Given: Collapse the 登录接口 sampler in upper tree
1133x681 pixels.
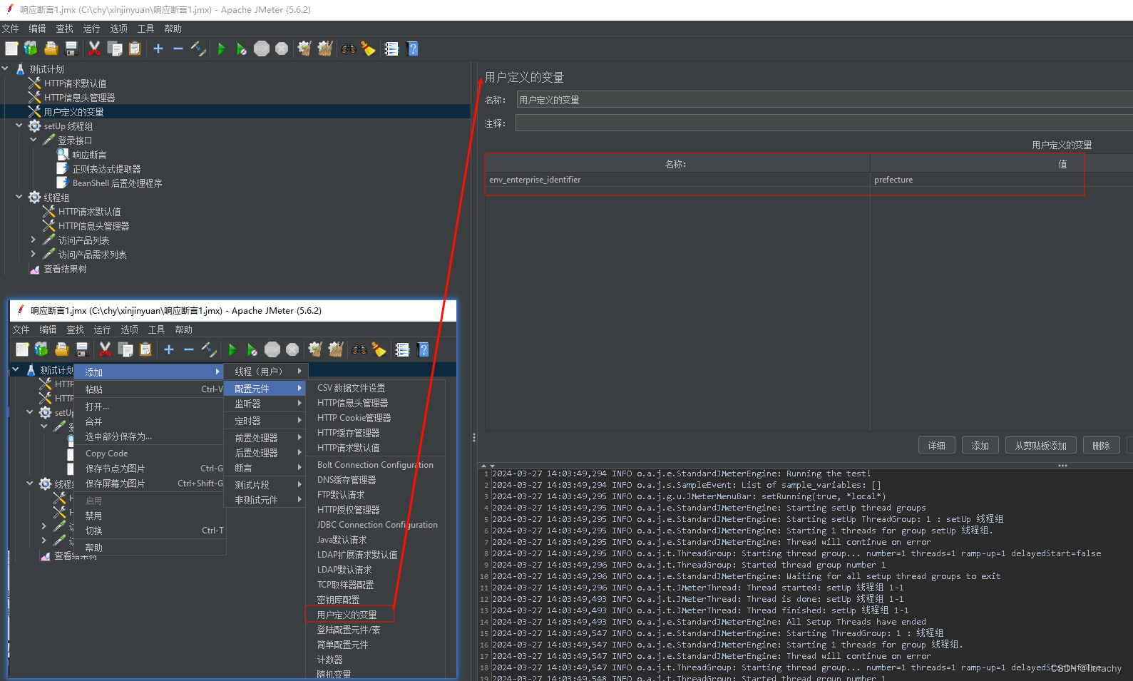Looking at the screenshot, I should coord(34,140).
